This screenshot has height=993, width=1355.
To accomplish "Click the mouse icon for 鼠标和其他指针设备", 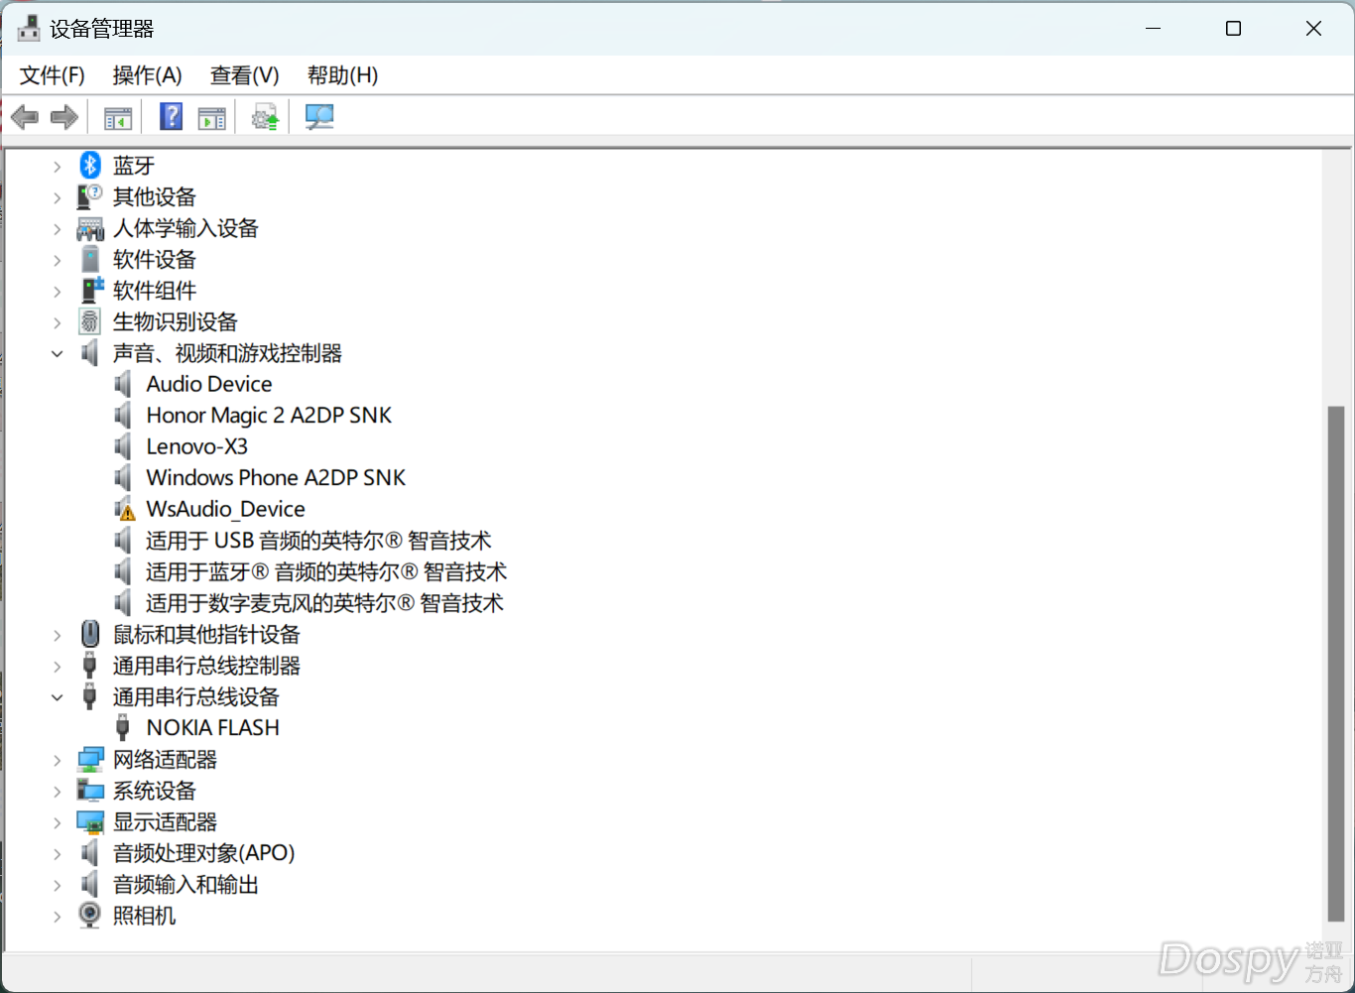I will pyautogui.click(x=90, y=634).
